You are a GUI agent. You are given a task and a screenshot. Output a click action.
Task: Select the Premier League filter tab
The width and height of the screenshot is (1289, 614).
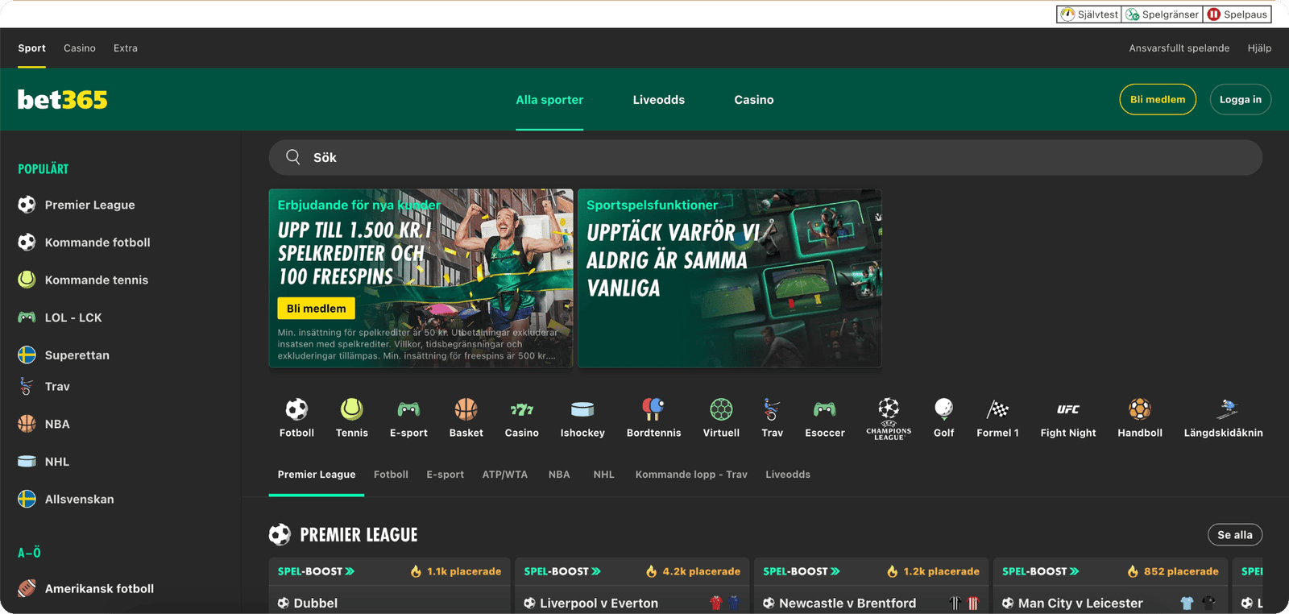coord(317,475)
